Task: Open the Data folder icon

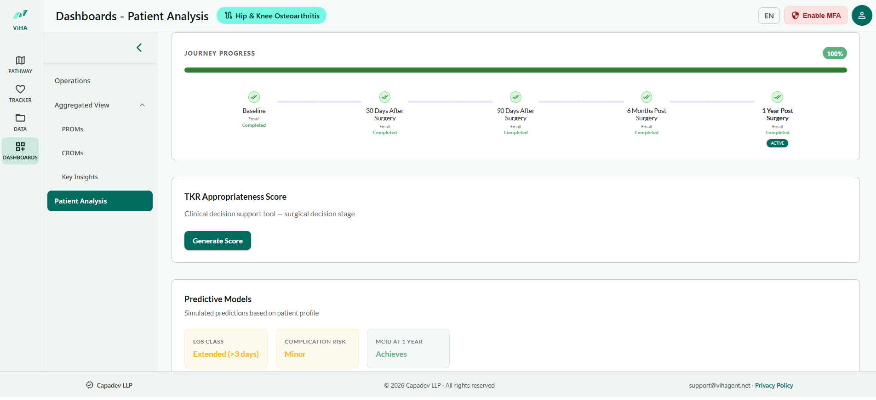Action: coord(20,118)
